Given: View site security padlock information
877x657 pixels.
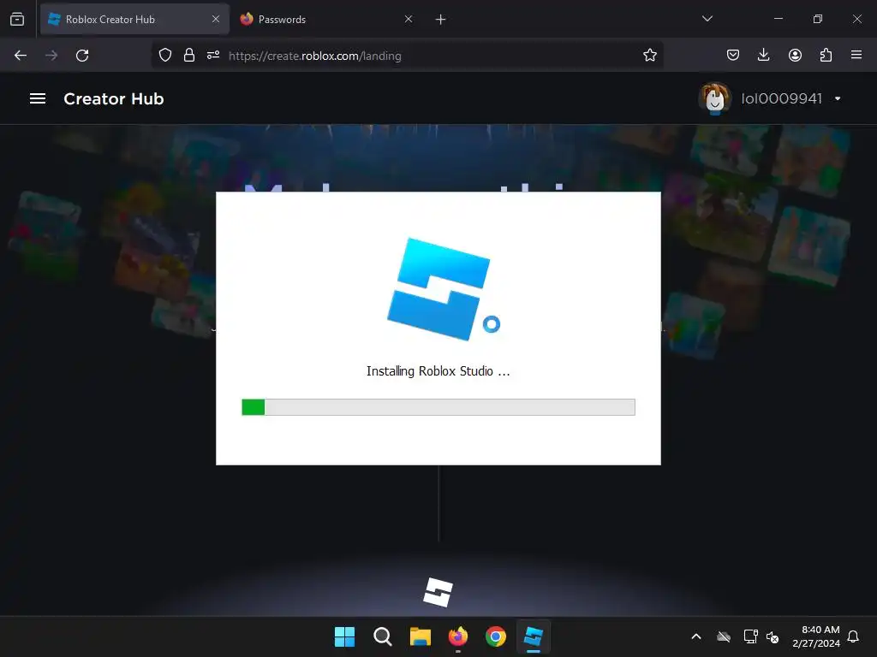Looking at the screenshot, I should coord(189,56).
